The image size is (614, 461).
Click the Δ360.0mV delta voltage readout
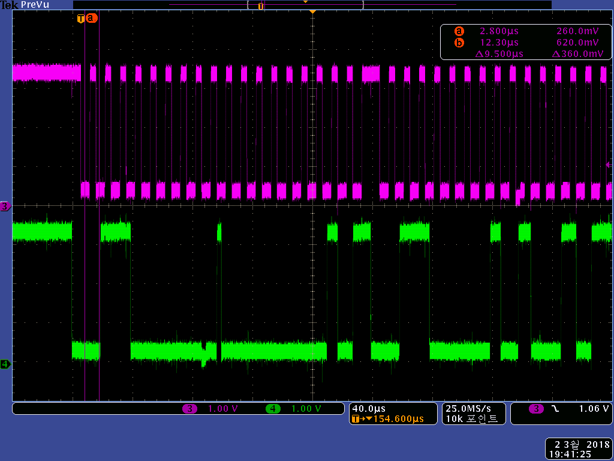(577, 53)
